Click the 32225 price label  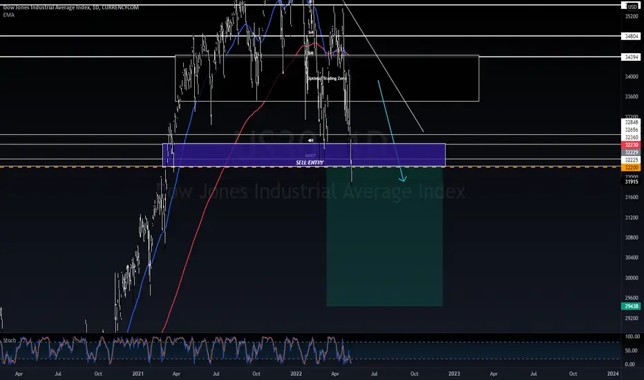click(x=632, y=160)
